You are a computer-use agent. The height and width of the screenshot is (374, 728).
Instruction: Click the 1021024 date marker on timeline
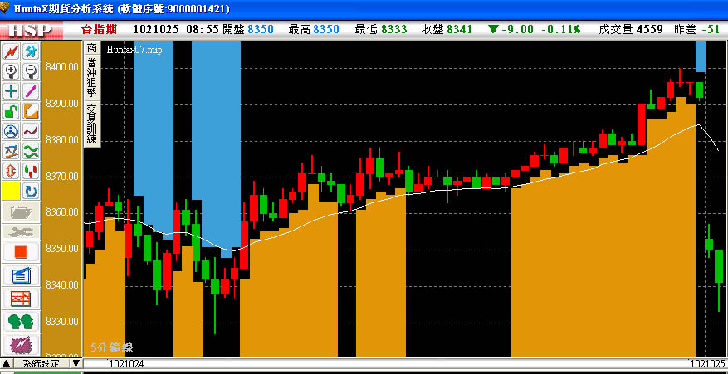(x=126, y=363)
